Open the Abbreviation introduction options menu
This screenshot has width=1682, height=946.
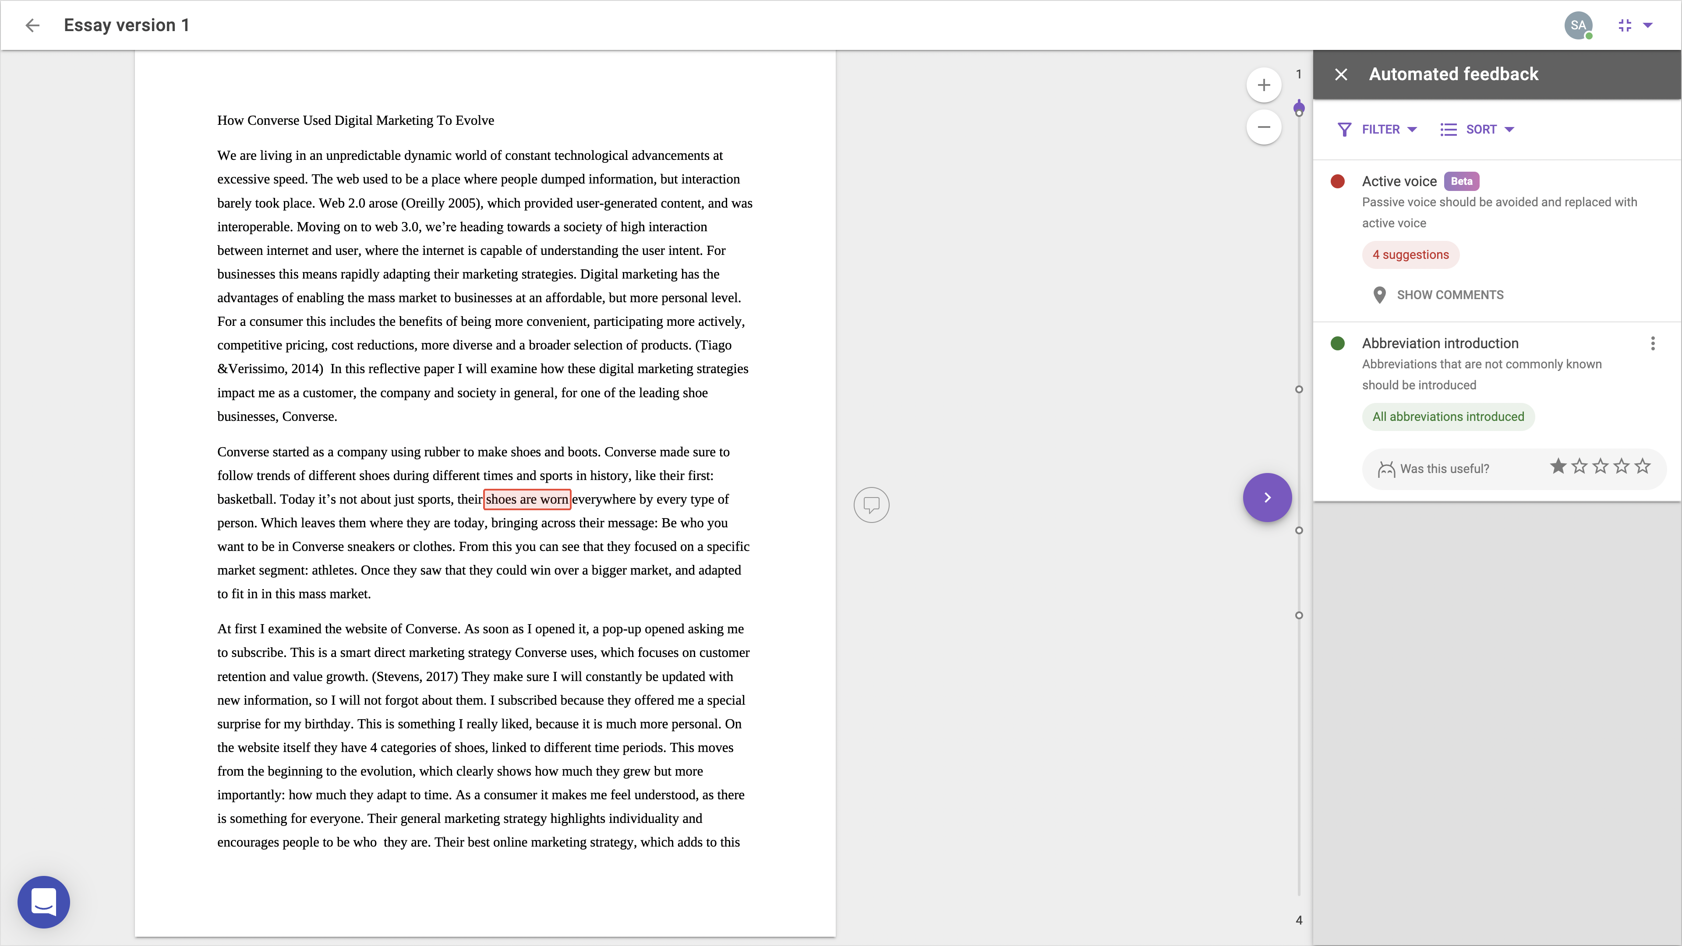1653,343
